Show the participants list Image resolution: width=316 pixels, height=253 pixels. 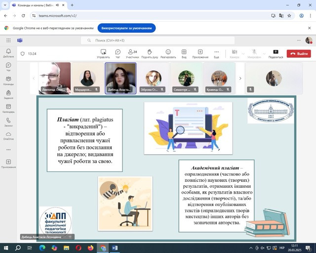[132, 53]
